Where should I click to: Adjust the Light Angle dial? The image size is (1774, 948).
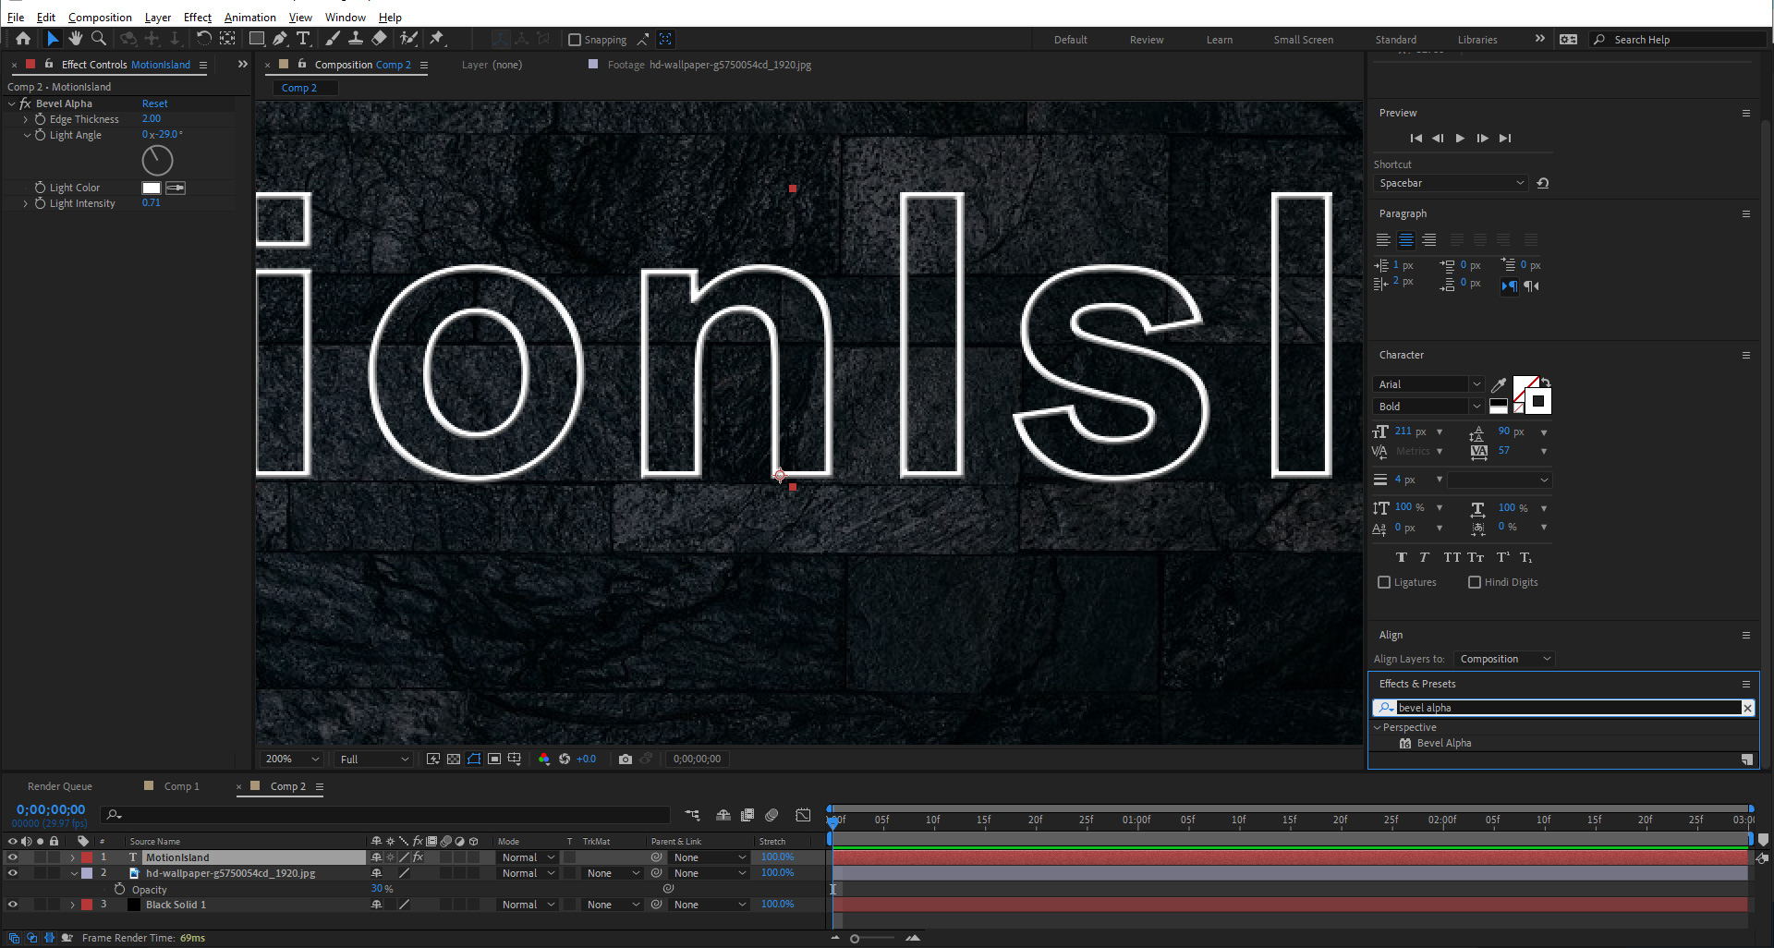point(157,161)
